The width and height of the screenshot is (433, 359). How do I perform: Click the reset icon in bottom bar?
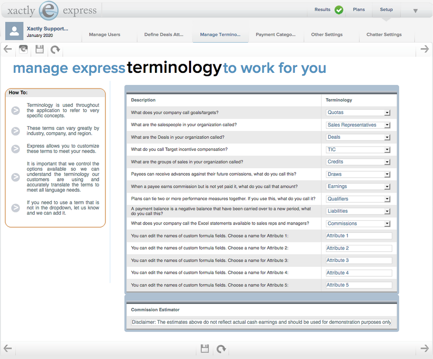[x=221, y=349]
